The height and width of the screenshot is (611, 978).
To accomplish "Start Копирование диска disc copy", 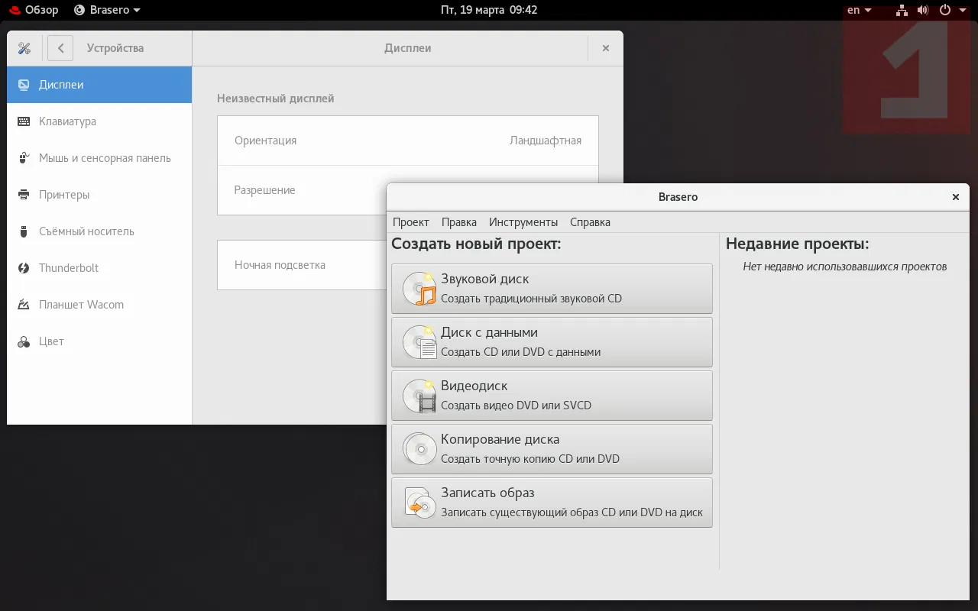I will point(552,449).
